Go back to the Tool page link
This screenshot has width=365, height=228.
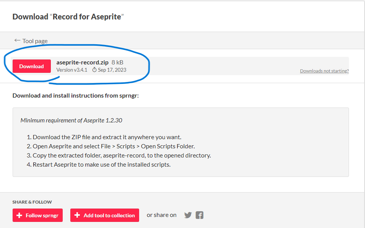(x=35, y=41)
